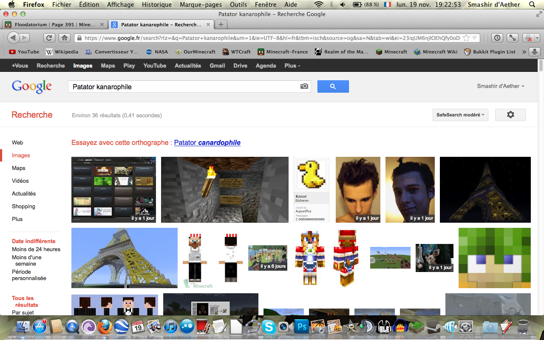Viewport: 544px width, 340px height.
Task: Open a new Firefox tab
Action: tap(221, 24)
